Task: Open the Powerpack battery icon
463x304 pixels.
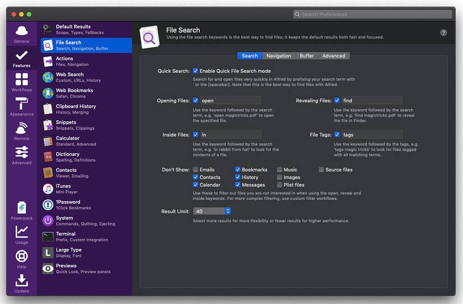Action: coord(21,208)
